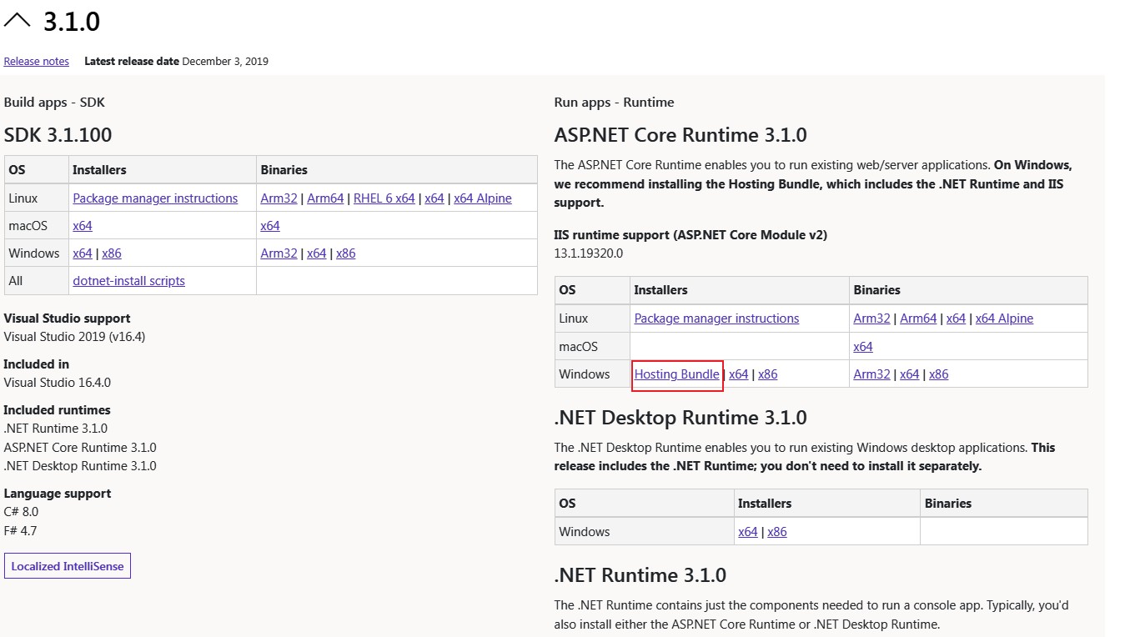Image resolution: width=1135 pixels, height=637 pixels.
Task: Download the Linux x64 Alpine ASP.NET Core binary
Action: (x=1004, y=318)
